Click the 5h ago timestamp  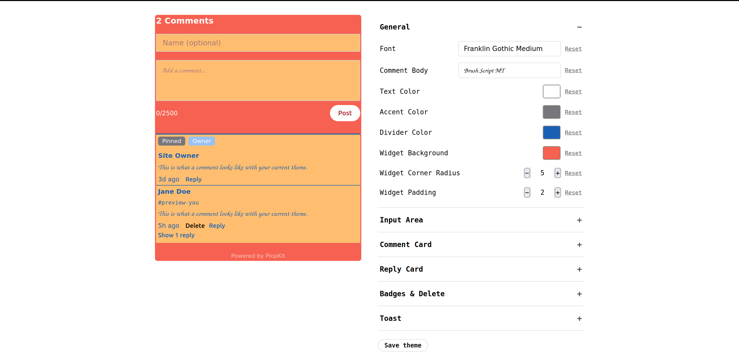tap(169, 226)
